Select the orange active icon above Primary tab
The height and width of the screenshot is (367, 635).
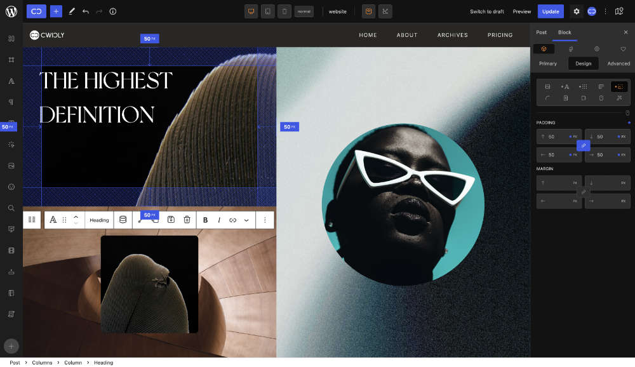pyautogui.click(x=544, y=49)
